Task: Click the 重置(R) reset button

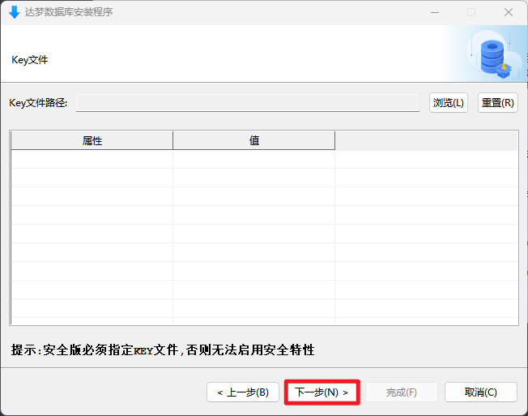Action: (x=498, y=103)
